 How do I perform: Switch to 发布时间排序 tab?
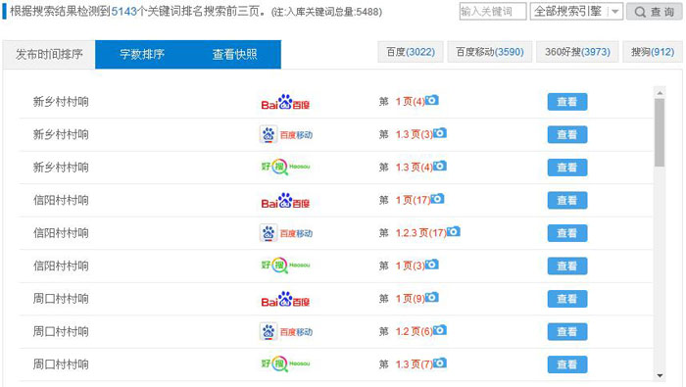click(49, 54)
